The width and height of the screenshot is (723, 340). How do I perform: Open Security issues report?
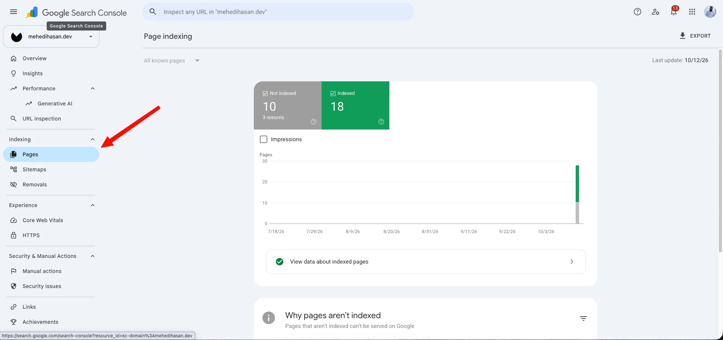51,286
